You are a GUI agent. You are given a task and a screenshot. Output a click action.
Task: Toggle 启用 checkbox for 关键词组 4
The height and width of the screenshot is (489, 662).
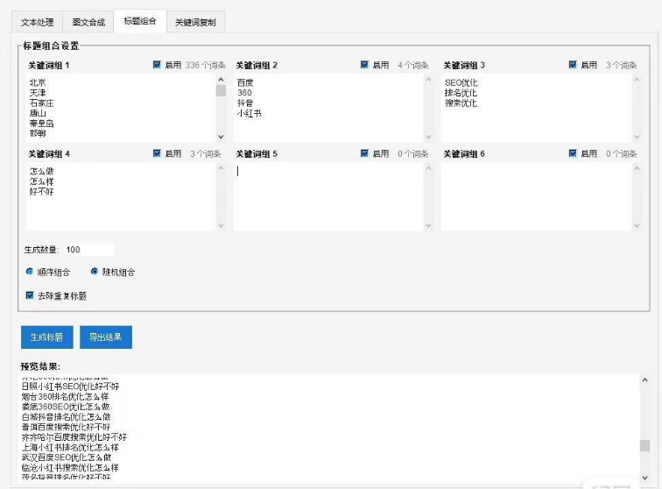click(157, 153)
